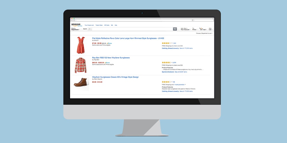Open Choose a Department to sort dropdown
287x143 pixels.
[x=204, y=33]
